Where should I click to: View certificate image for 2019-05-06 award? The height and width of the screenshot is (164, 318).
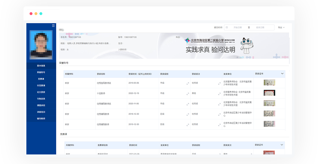coord(269,83)
